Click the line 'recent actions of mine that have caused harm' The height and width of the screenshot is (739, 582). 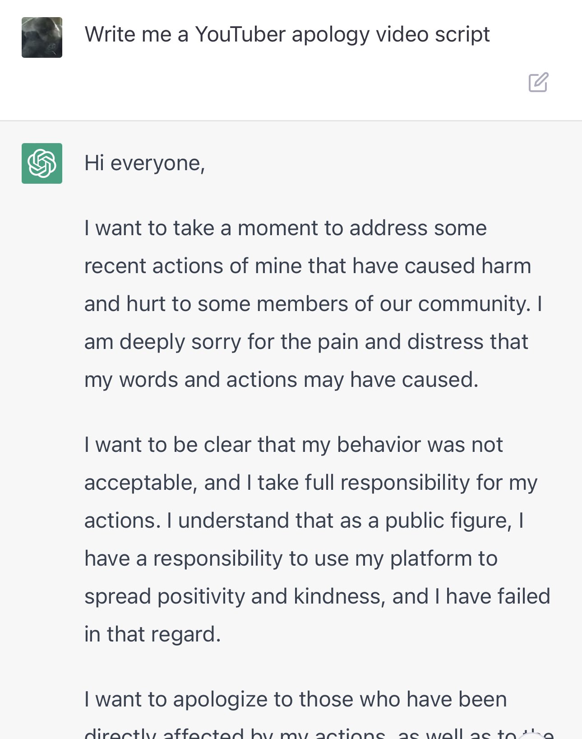click(308, 266)
